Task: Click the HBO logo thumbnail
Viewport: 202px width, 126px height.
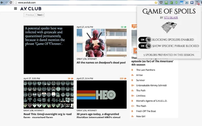Action: [x=102, y=94]
